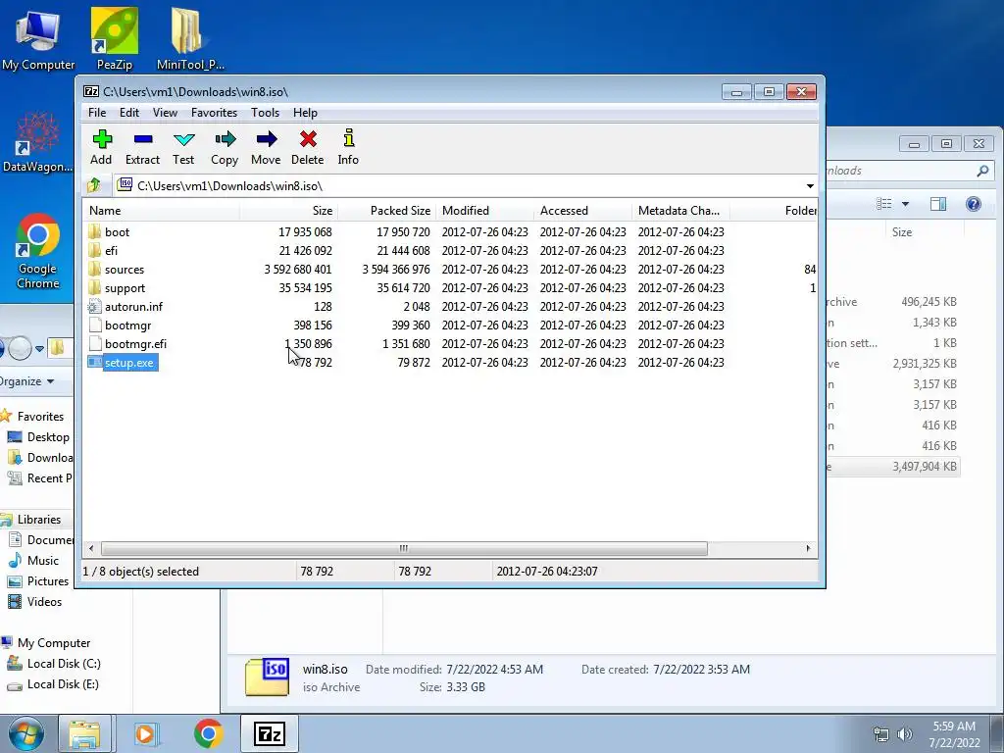
Task: Sort by the Name column header
Action: pos(162,211)
